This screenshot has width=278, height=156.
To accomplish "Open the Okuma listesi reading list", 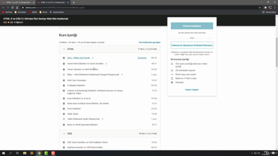I will [x=269, y=12].
